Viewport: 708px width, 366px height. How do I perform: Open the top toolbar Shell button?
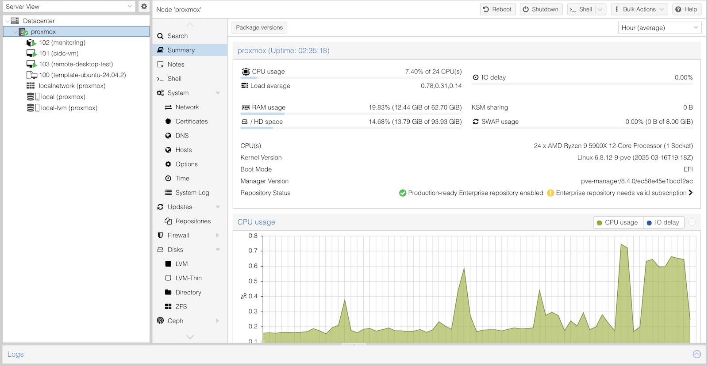(581, 9)
